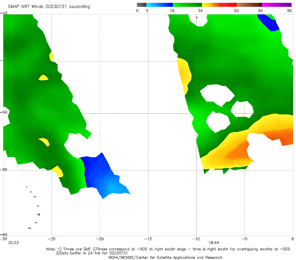296x260 pixels.
Task: Click the swath time '18:44'
Action: 214,243
